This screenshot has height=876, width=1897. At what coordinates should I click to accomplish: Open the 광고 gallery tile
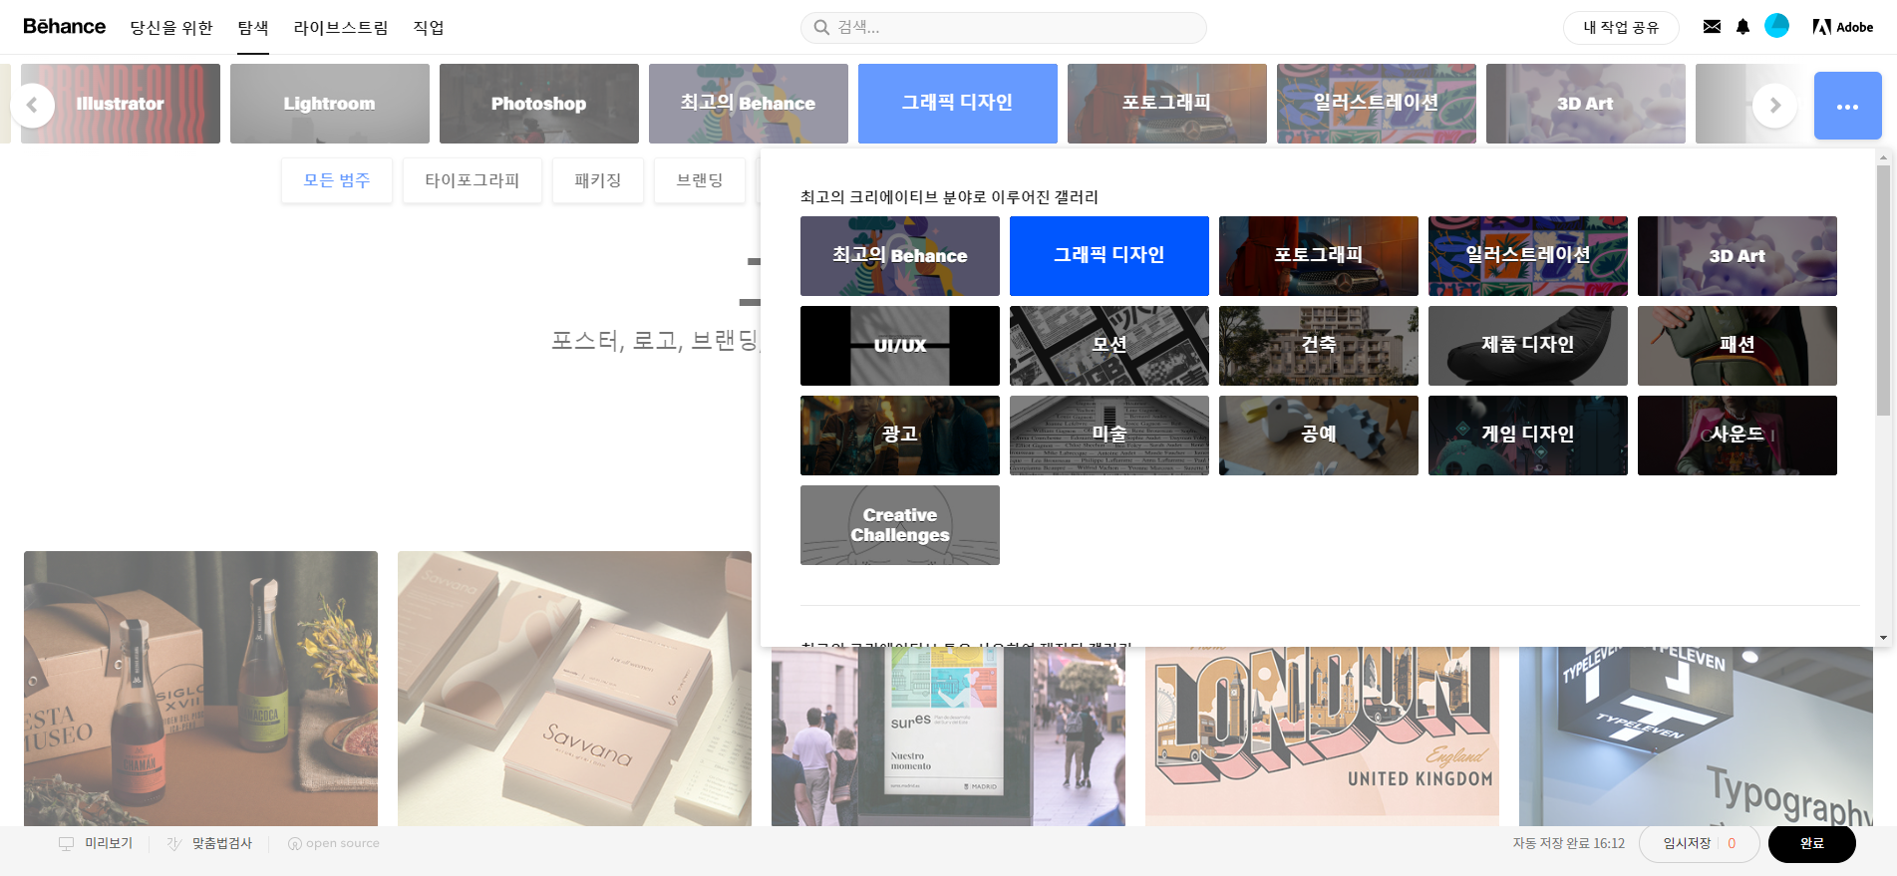[x=900, y=436]
